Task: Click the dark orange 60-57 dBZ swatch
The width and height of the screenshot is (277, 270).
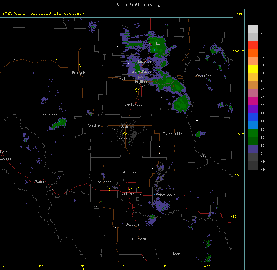Action: click(253, 53)
